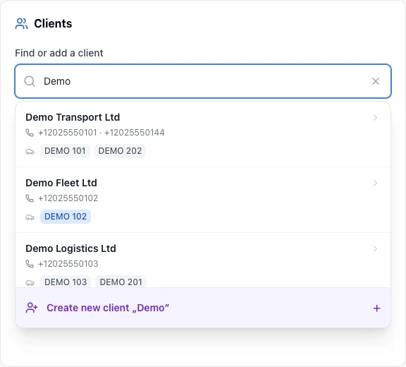Choose the highlighted DEMO 102 vehicle tag
This screenshot has width=406, height=367.
66,217
